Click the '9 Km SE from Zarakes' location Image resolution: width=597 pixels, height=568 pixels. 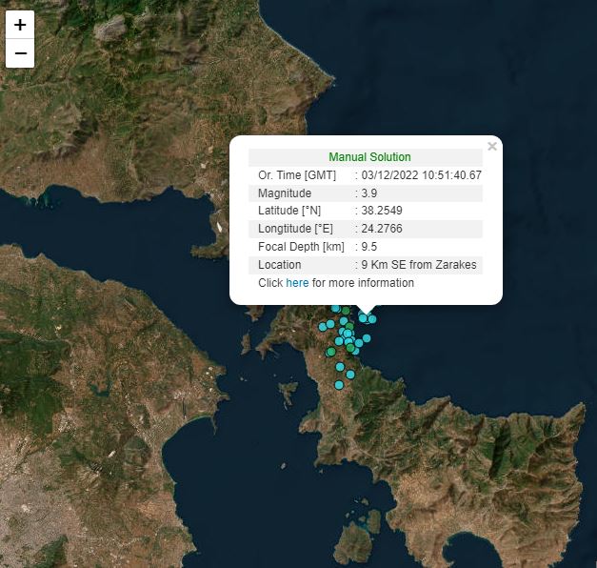(419, 265)
